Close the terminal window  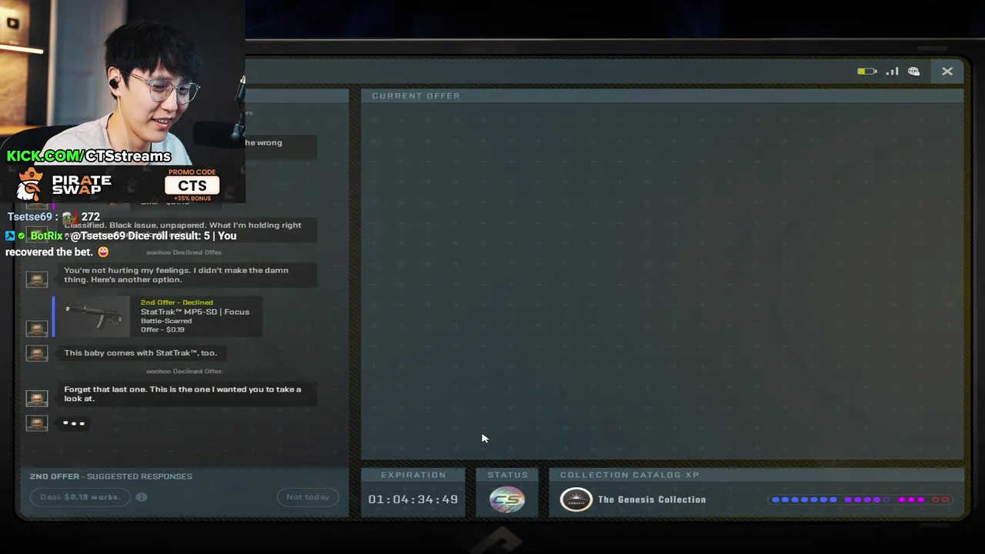pyautogui.click(x=947, y=72)
